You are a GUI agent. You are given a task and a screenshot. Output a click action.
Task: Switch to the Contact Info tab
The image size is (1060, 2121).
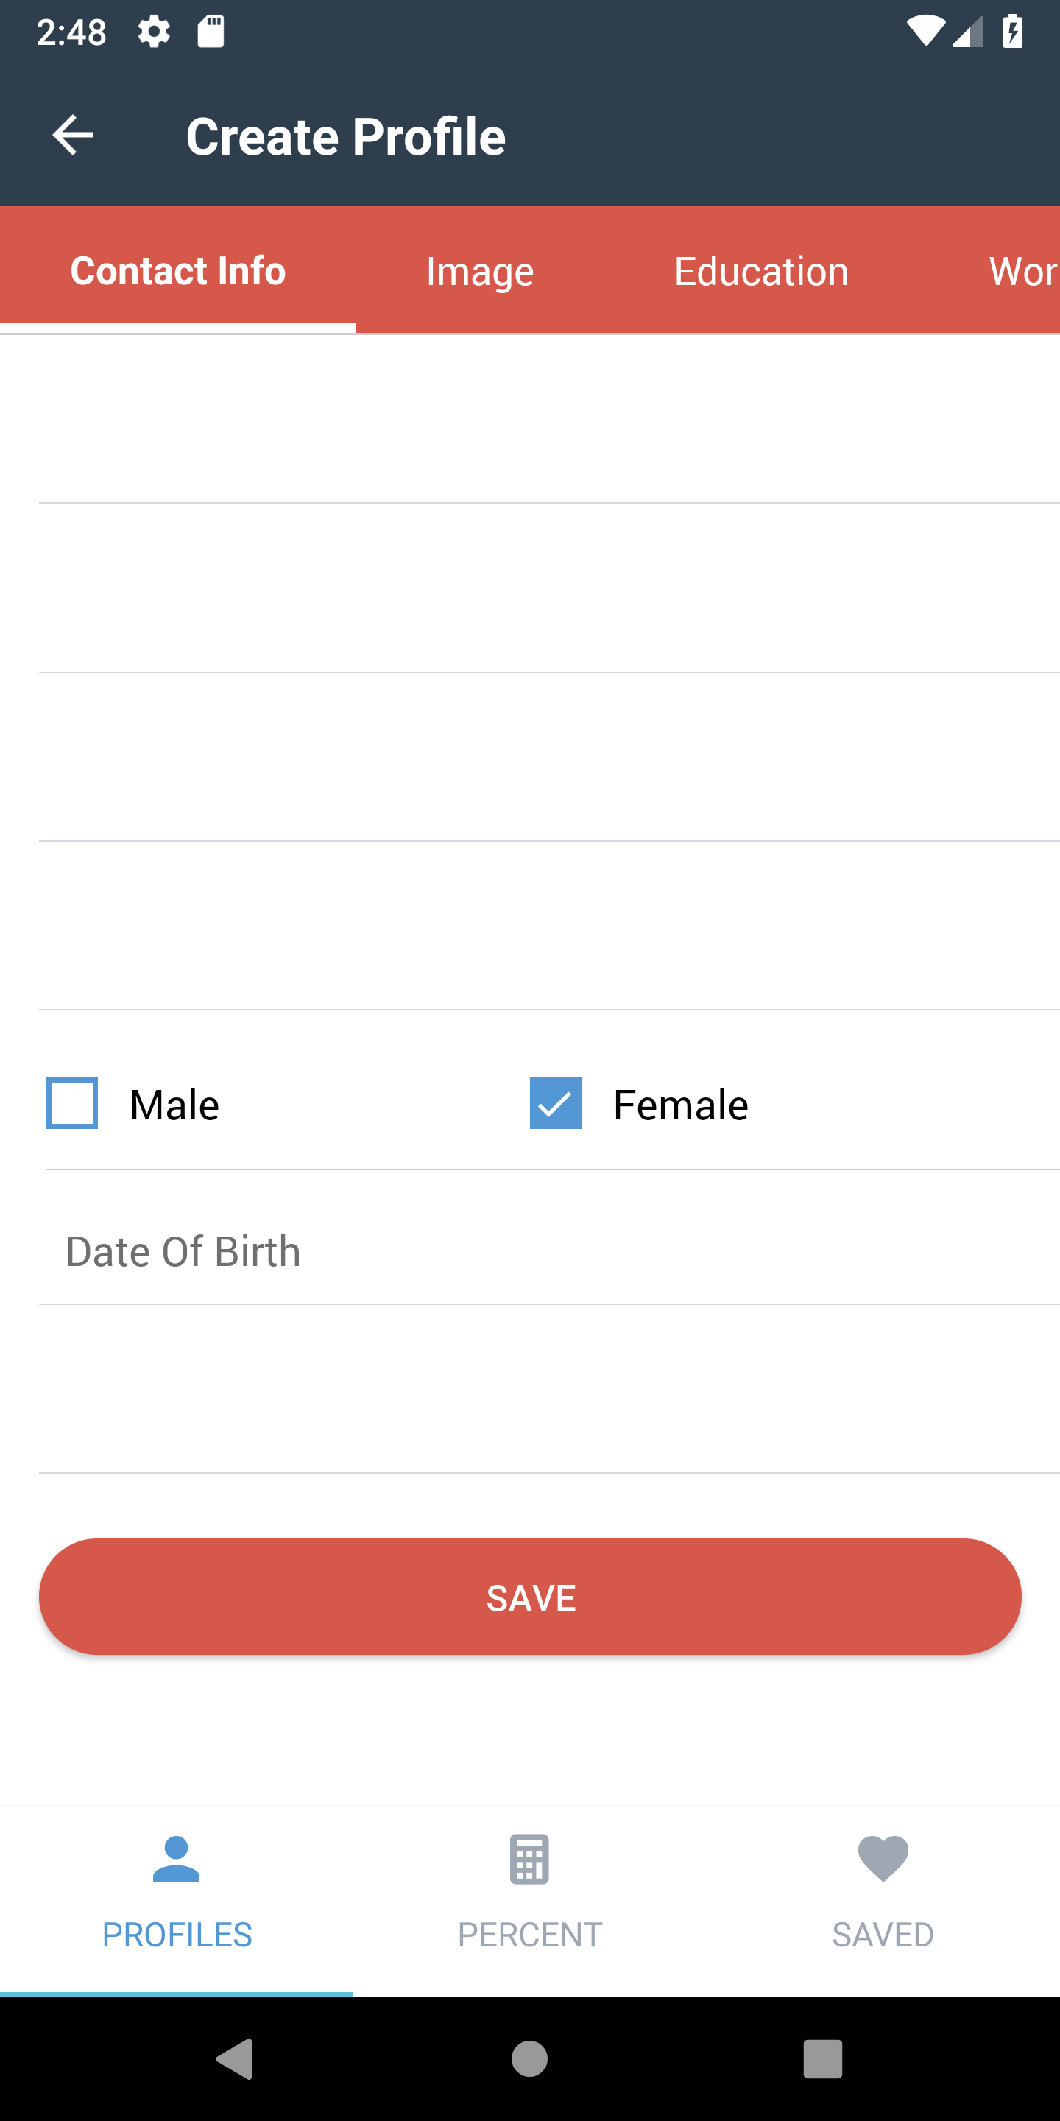pos(177,270)
